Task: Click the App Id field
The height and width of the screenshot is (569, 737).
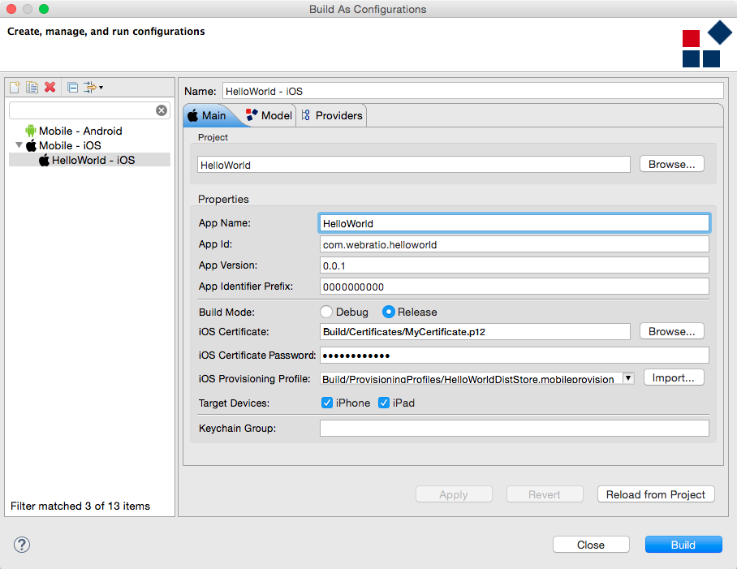Action: click(515, 244)
